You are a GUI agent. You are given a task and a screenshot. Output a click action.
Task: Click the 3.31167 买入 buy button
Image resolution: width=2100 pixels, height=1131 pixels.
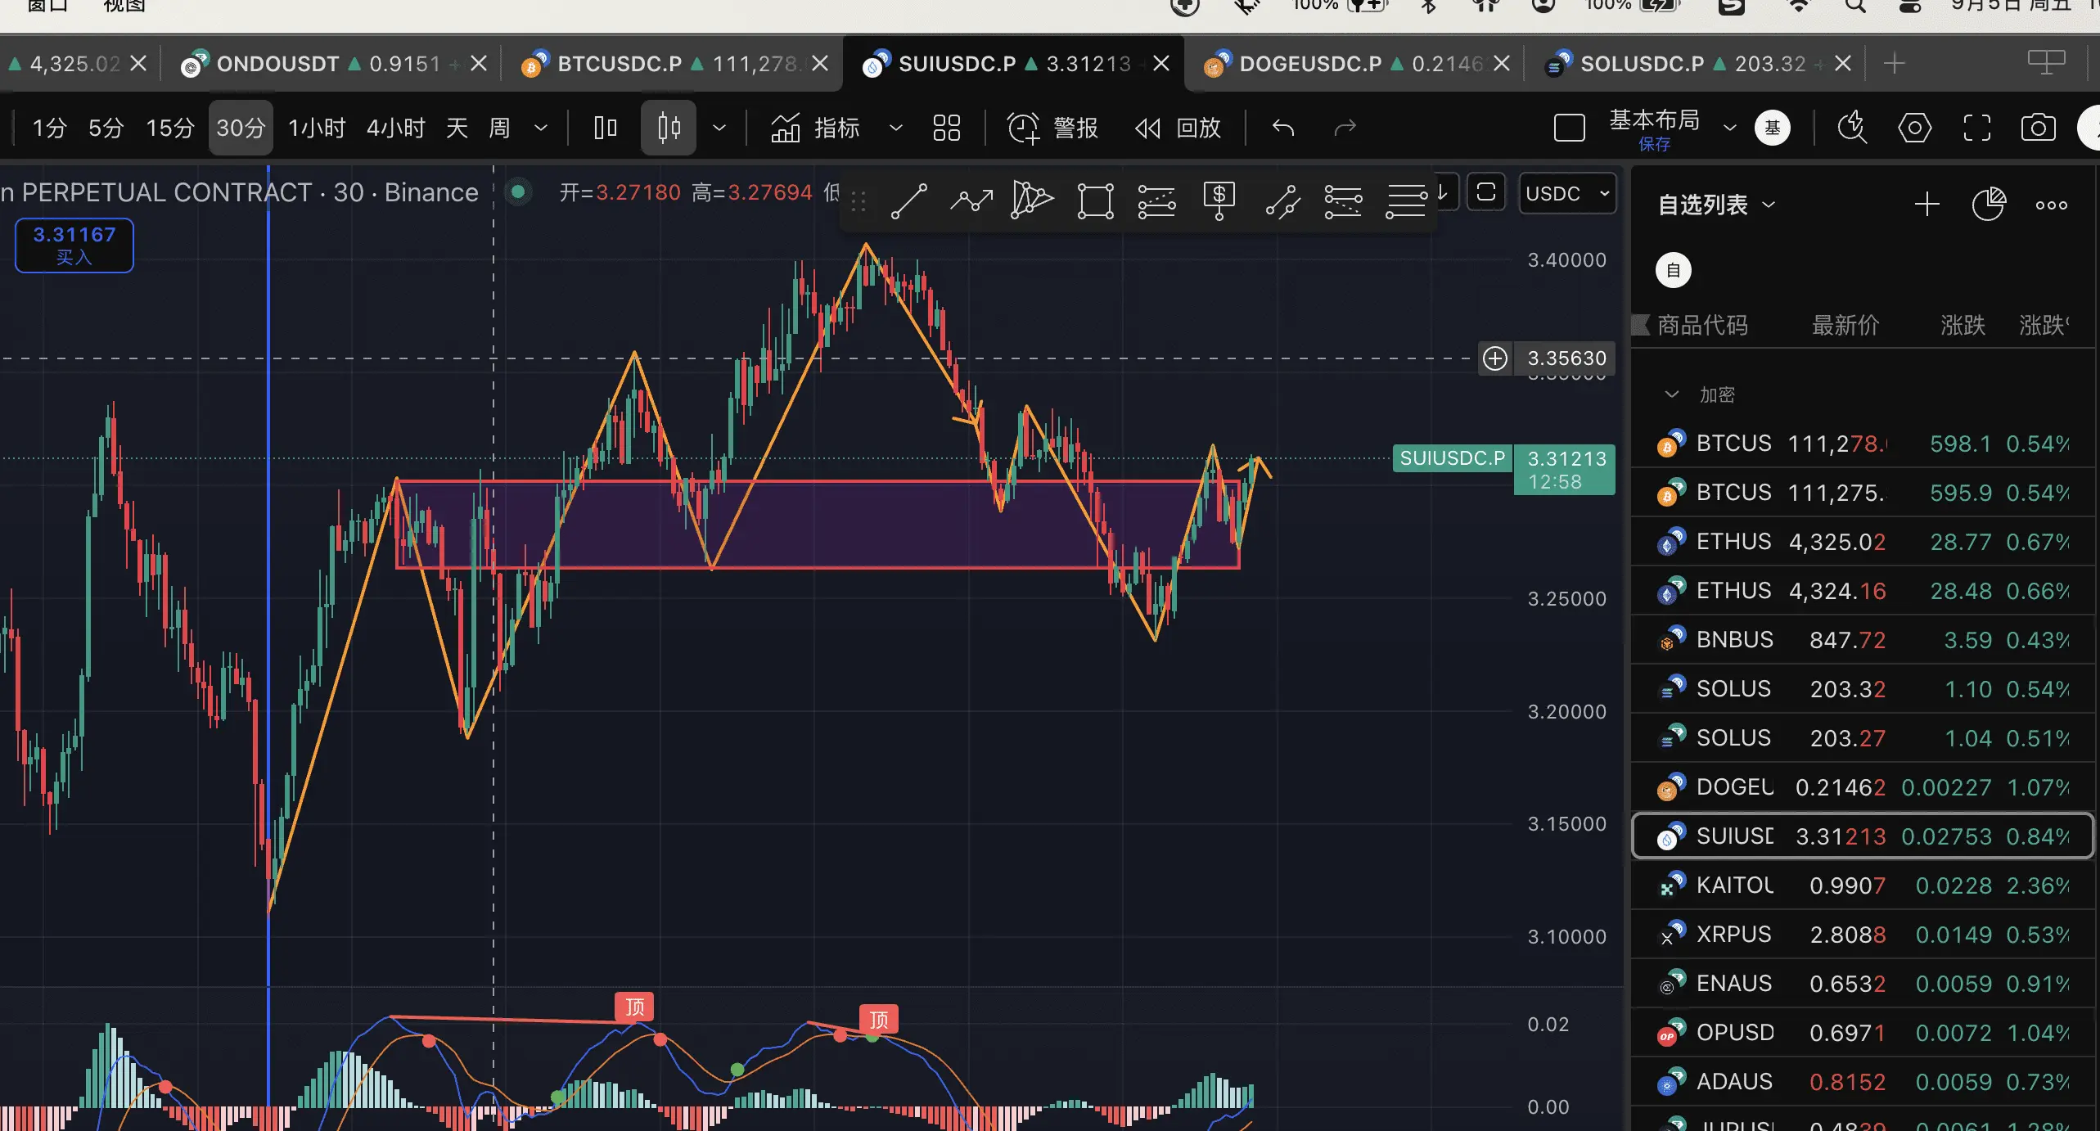pos(74,246)
